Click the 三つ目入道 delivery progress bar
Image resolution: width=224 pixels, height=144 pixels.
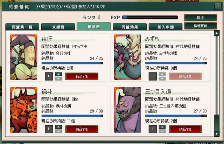[x=176, y=116]
